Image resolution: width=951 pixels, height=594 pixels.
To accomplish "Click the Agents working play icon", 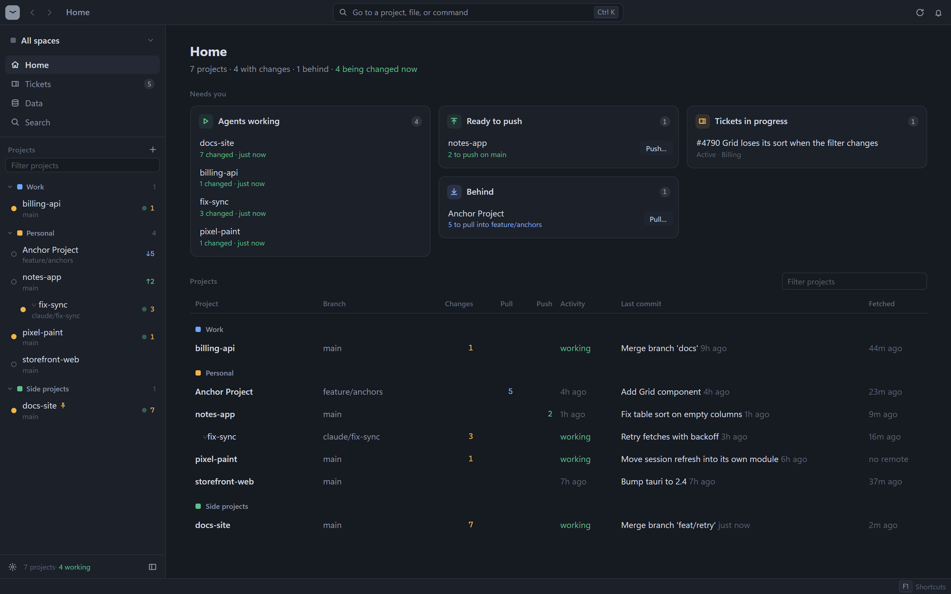I will click(x=205, y=121).
